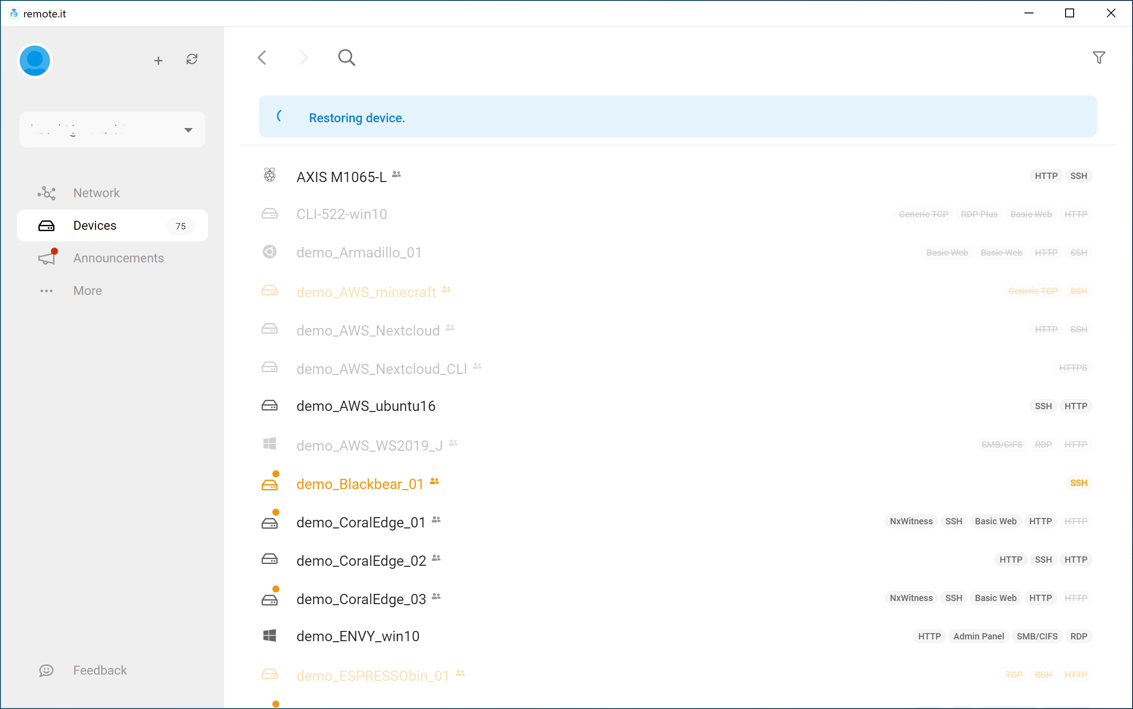Click the Raspberry Pi icon for AXIS M1065-L

point(269,175)
